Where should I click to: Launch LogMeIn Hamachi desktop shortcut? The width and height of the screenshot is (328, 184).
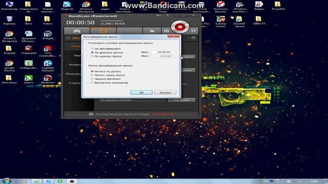pos(48,66)
